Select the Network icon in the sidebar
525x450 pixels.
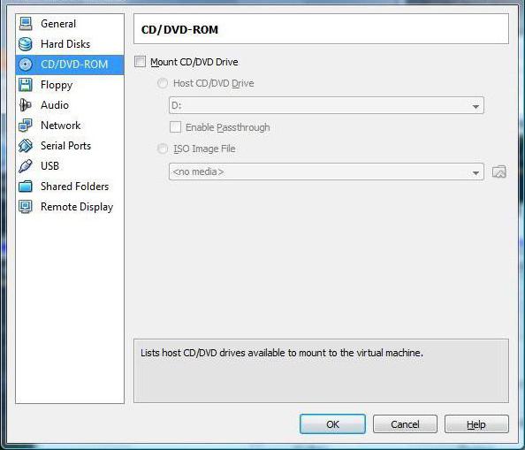click(26, 126)
